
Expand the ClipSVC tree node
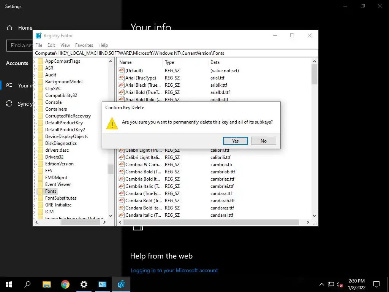[35, 88]
